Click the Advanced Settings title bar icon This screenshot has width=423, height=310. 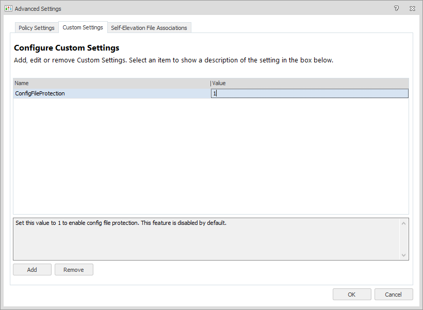pyautogui.click(x=8, y=9)
